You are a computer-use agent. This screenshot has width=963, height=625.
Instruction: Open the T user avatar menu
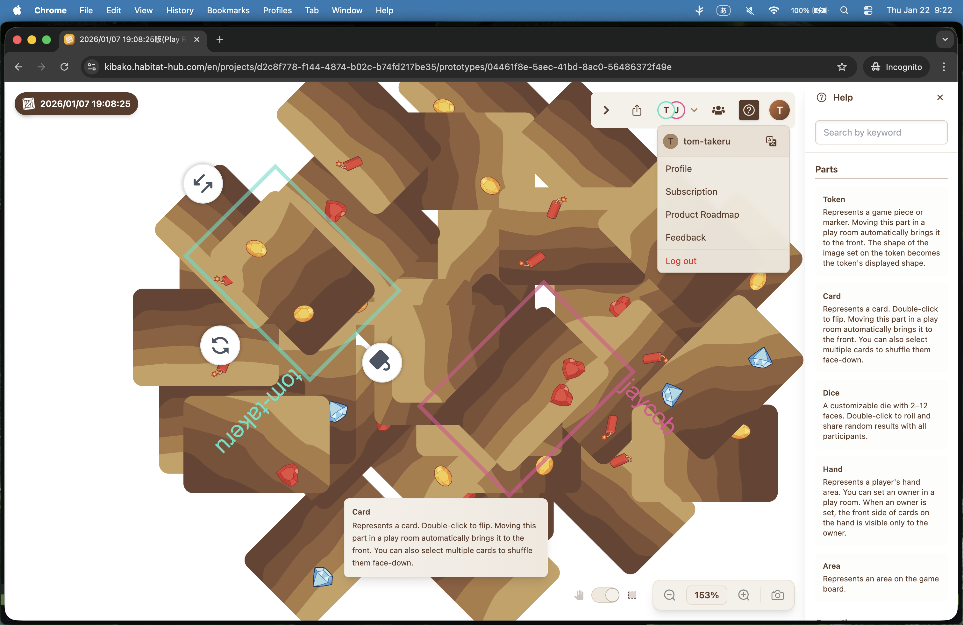779,110
